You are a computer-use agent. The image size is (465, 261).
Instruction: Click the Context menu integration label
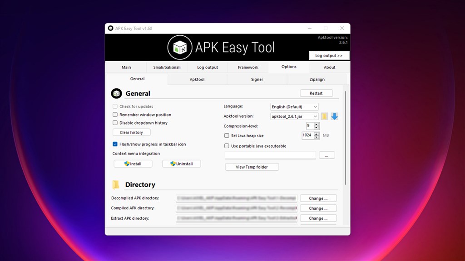136,153
